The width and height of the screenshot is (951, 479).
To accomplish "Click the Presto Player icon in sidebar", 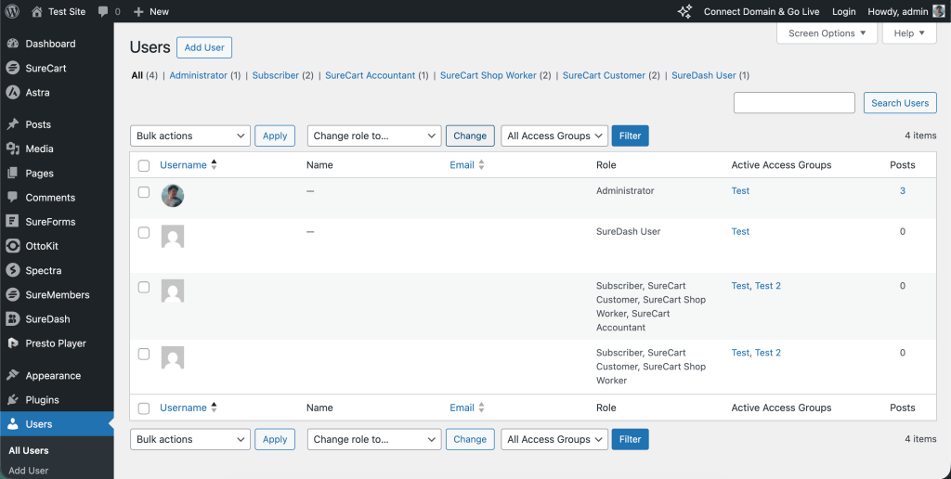I will [x=13, y=343].
